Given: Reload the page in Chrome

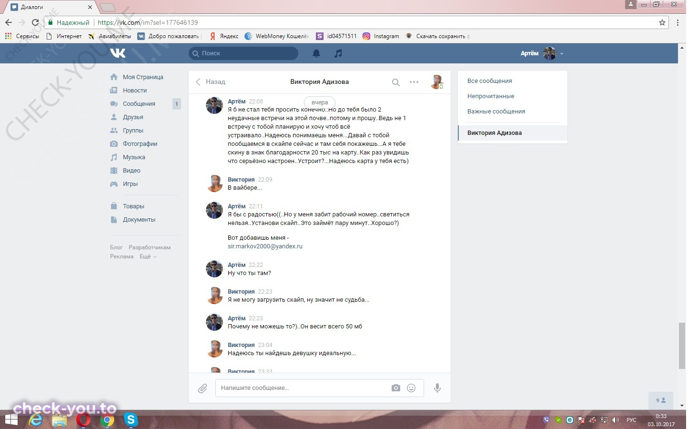Looking at the screenshot, I should click(35, 22).
